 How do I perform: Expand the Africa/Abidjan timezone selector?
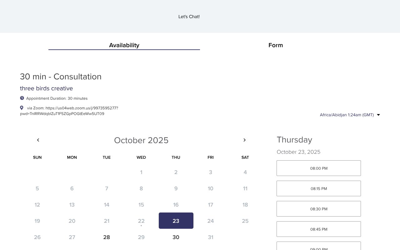click(347, 115)
